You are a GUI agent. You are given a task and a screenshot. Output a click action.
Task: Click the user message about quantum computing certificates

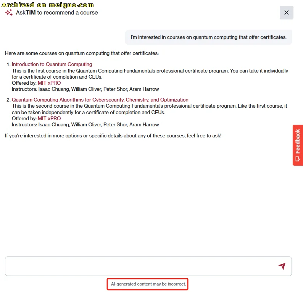point(208,37)
